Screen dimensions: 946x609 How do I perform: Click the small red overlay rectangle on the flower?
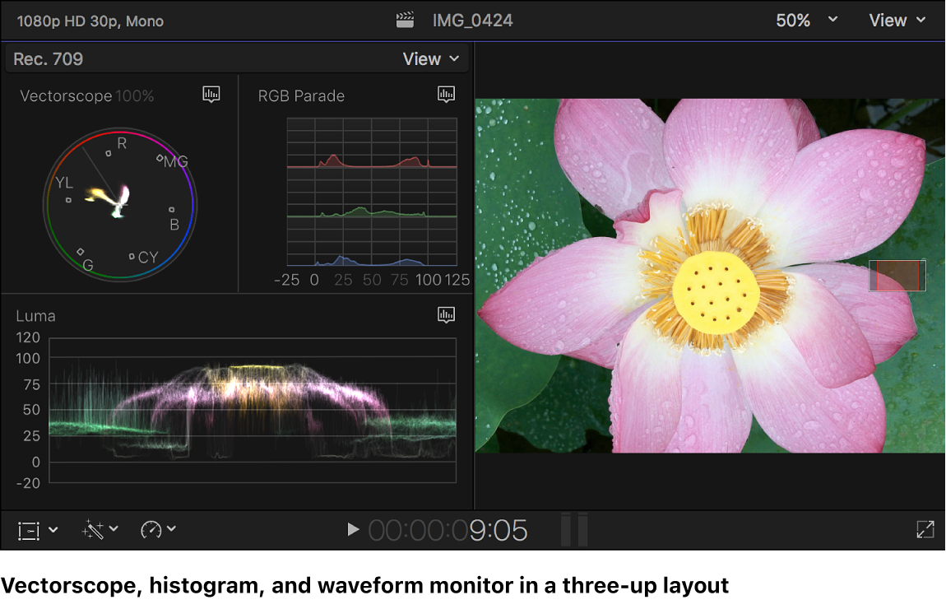tap(897, 275)
